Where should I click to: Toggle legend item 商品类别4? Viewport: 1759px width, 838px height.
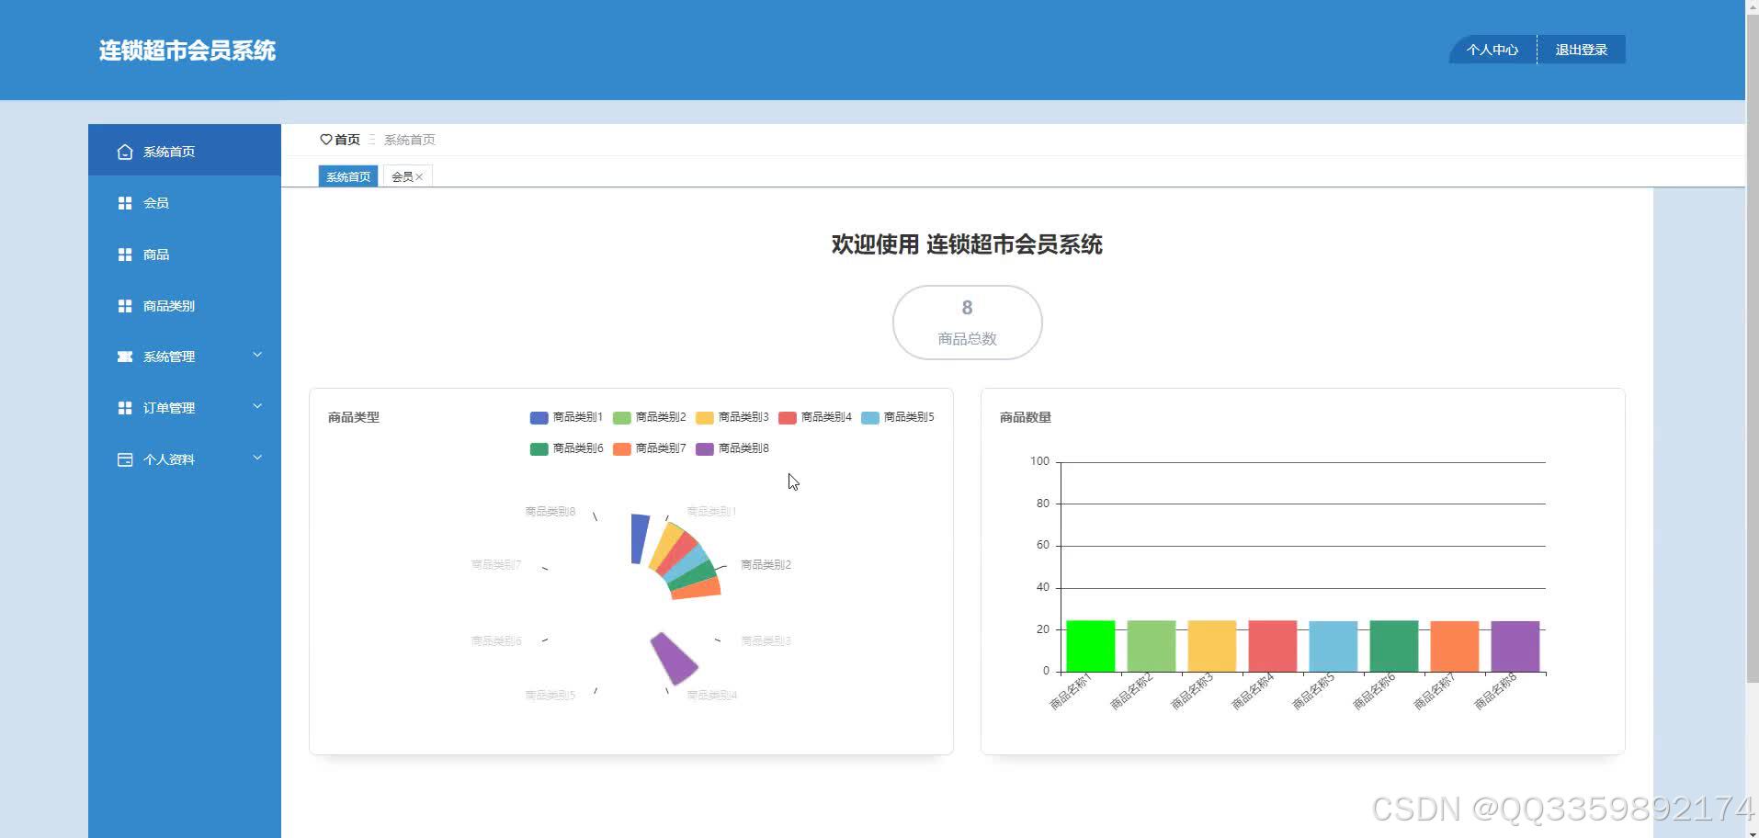(x=814, y=417)
